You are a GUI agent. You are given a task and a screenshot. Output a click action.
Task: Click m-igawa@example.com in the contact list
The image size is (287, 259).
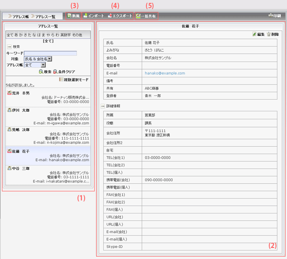68,123
